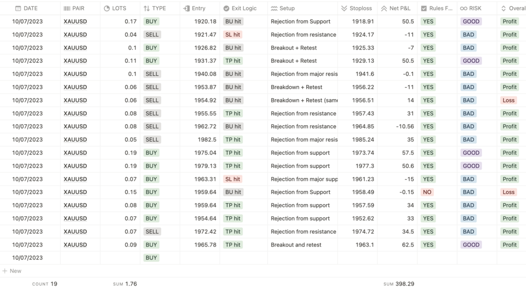Click the checkbox icon in Rules F... header
This screenshot has height=291, width=526.
tap(424, 8)
